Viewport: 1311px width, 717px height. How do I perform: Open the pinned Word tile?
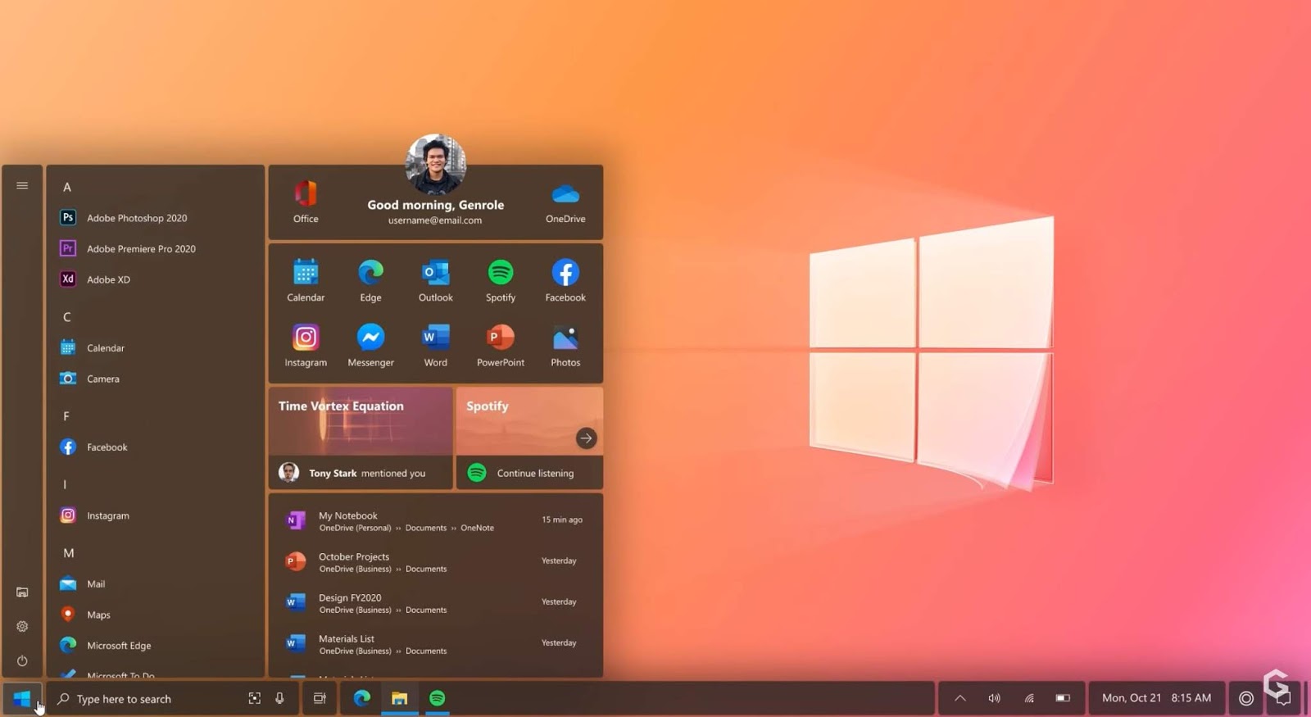coord(435,345)
